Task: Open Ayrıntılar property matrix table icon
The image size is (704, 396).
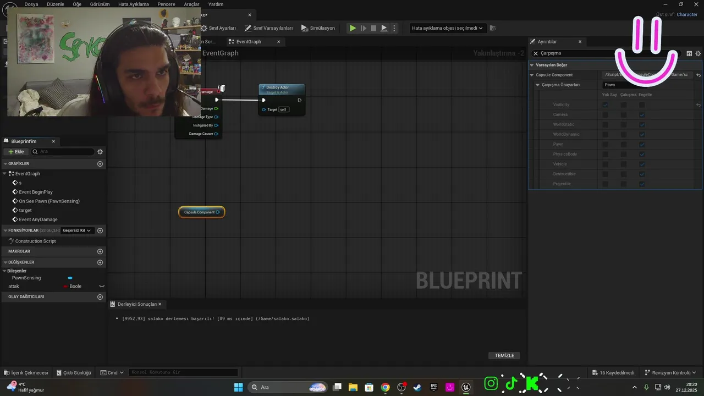Action: tap(689, 53)
